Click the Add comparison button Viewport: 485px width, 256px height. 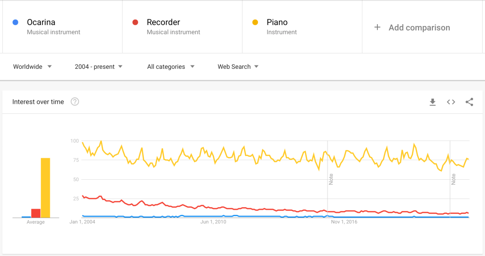tap(419, 27)
